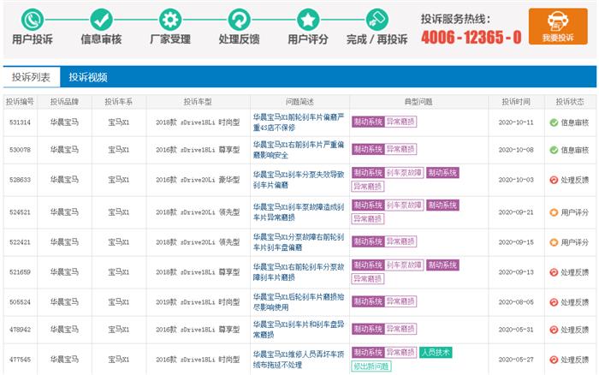Screen dimensions: 599x375
Task: Click red 处理反馈 icon for complaint 528633
Action: 554,180
